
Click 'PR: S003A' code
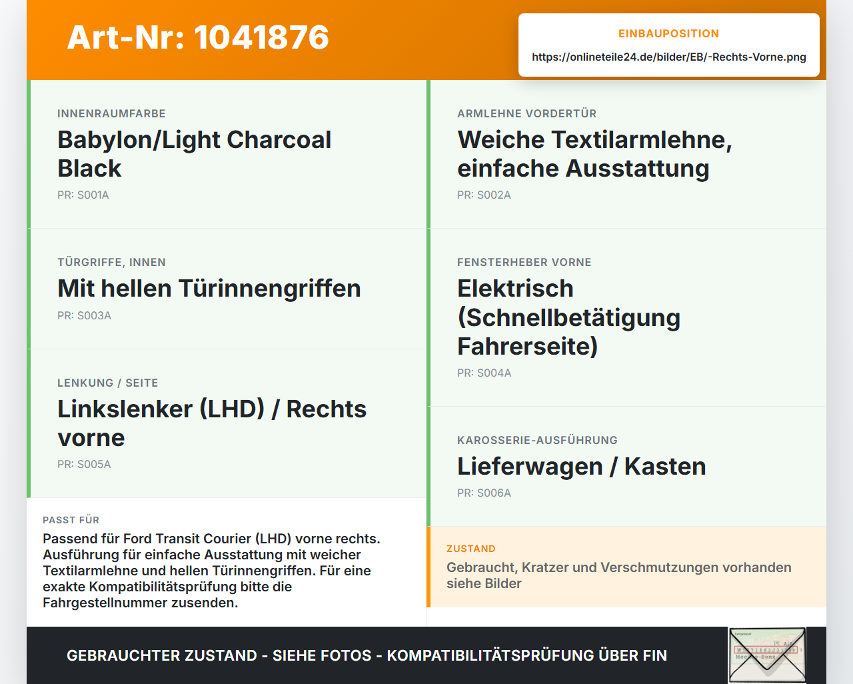click(x=84, y=315)
